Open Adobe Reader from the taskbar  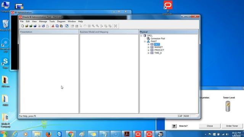[x=127, y=134]
